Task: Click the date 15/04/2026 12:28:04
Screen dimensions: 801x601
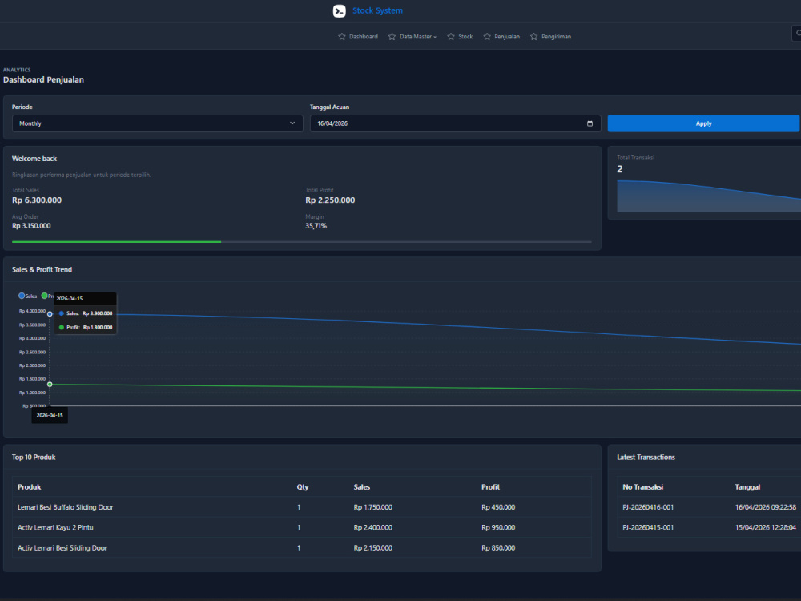Action: [765, 527]
